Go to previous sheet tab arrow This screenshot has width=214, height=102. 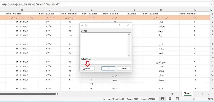coord(203,94)
